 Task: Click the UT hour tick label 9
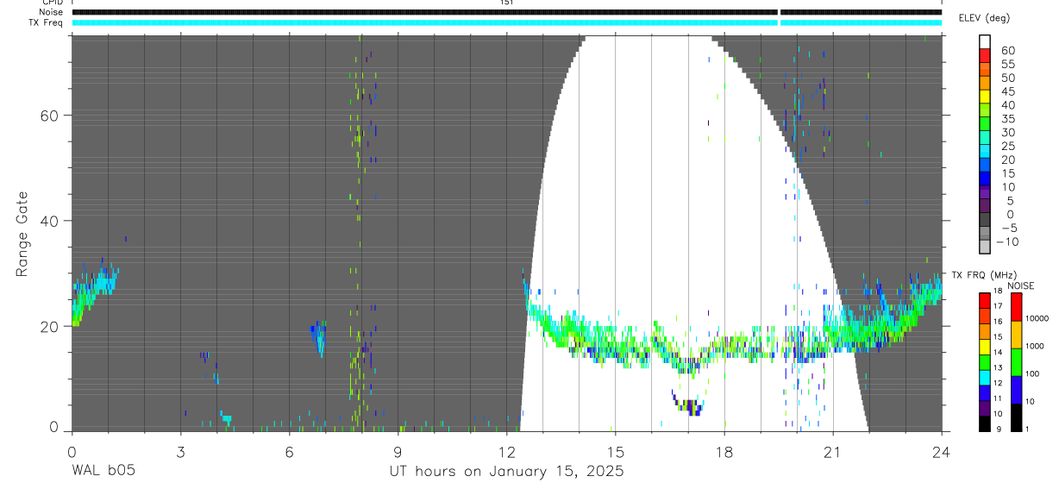tap(398, 451)
